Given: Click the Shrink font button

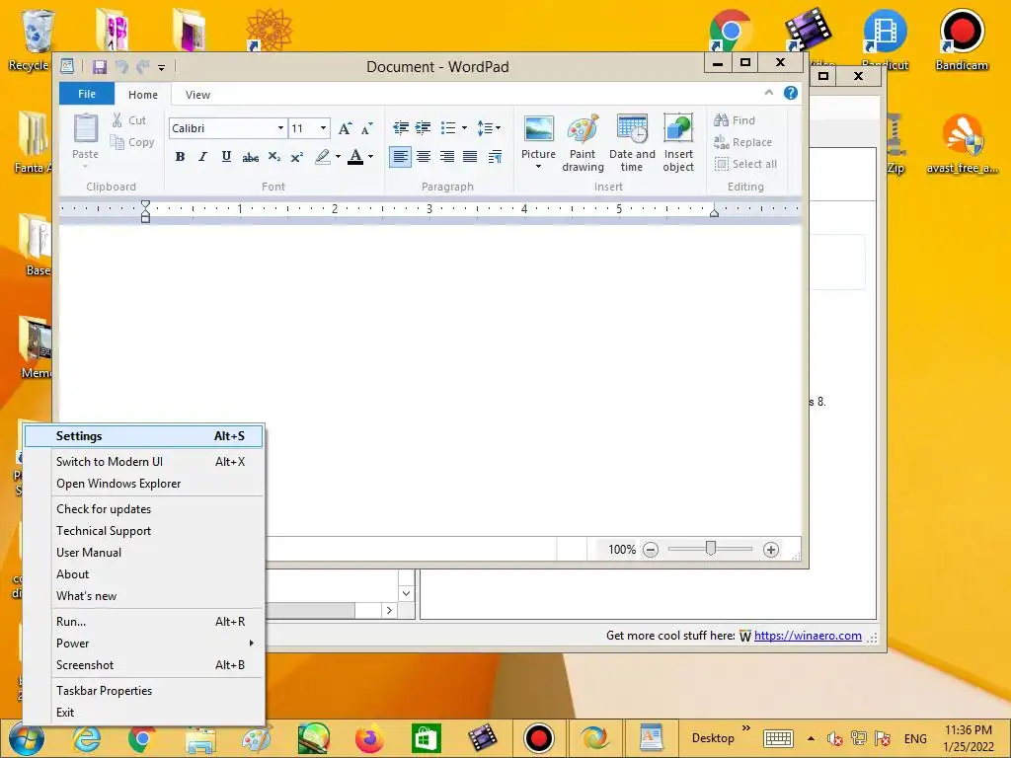Looking at the screenshot, I should tap(367, 128).
